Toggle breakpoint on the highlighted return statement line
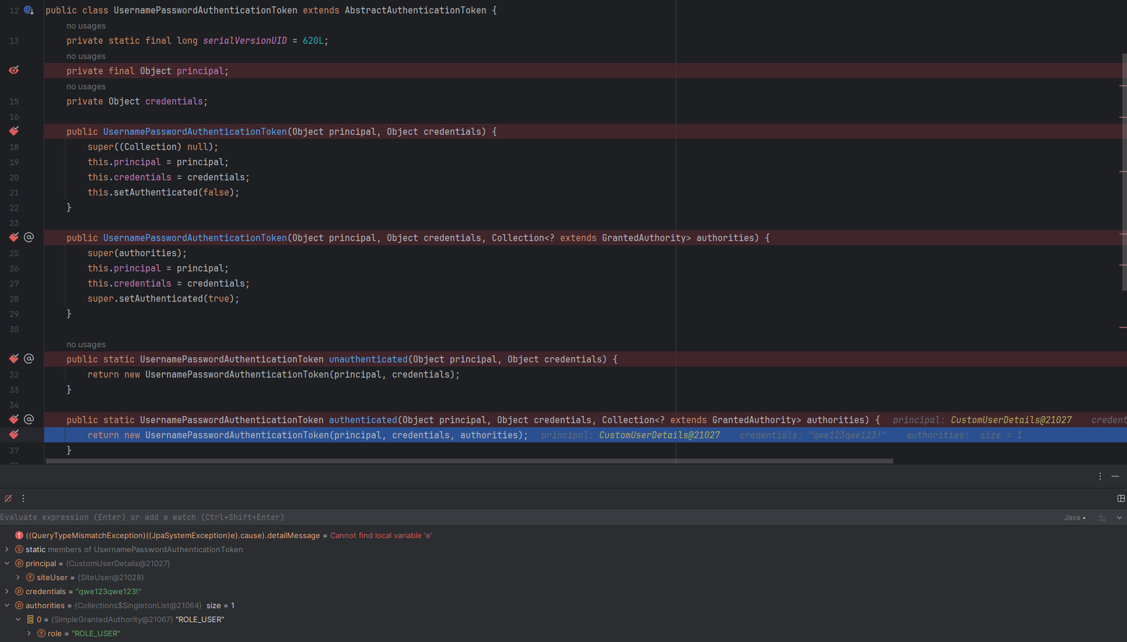1127x642 pixels. point(14,434)
